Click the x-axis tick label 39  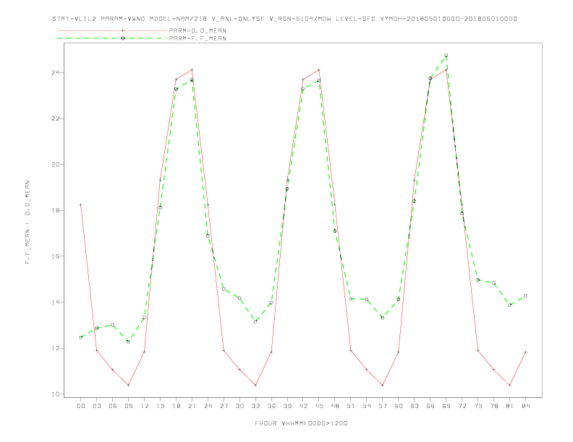click(287, 406)
